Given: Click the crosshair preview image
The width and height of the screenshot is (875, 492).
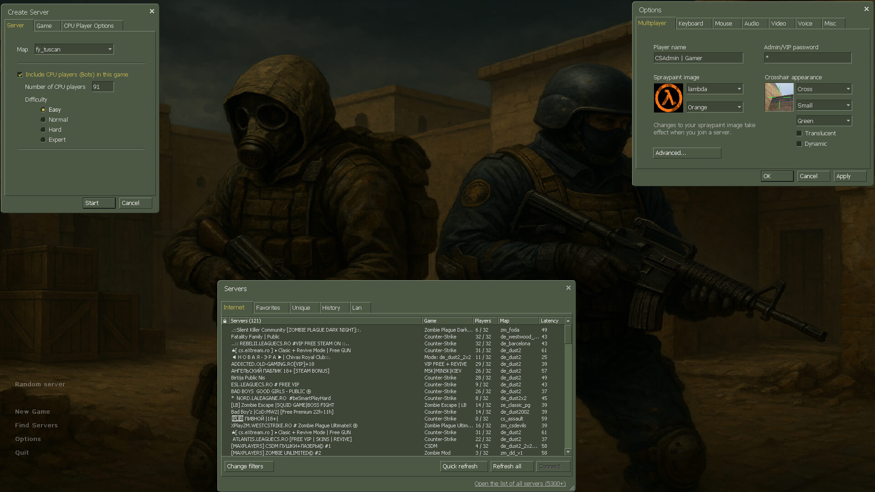Looking at the screenshot, I should click(779, 97).
